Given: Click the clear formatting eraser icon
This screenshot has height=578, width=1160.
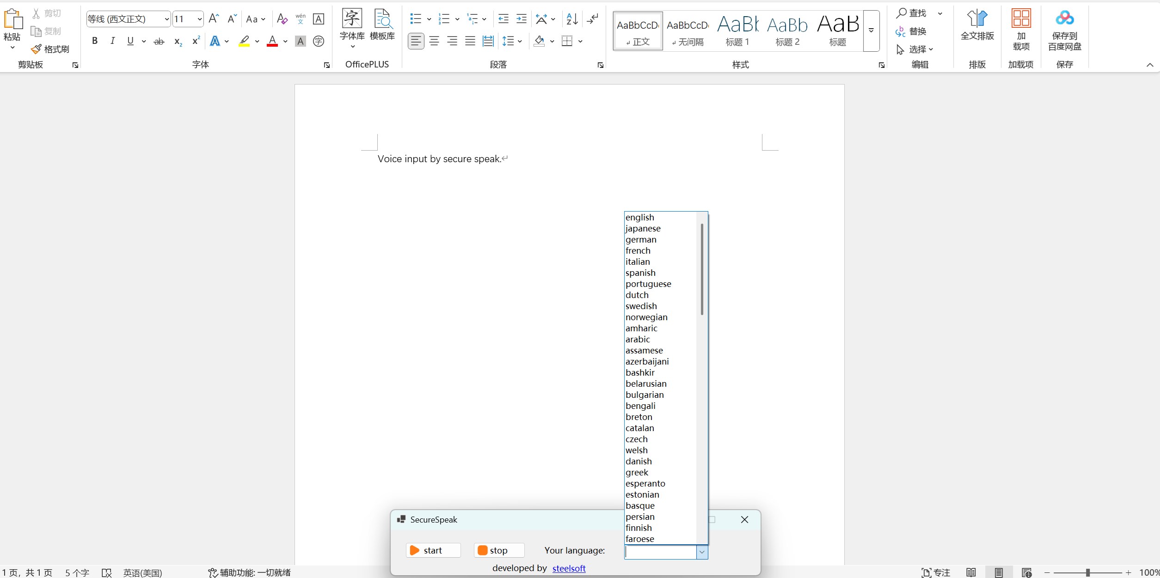Looking at the screenshot, I should point(282,19).
